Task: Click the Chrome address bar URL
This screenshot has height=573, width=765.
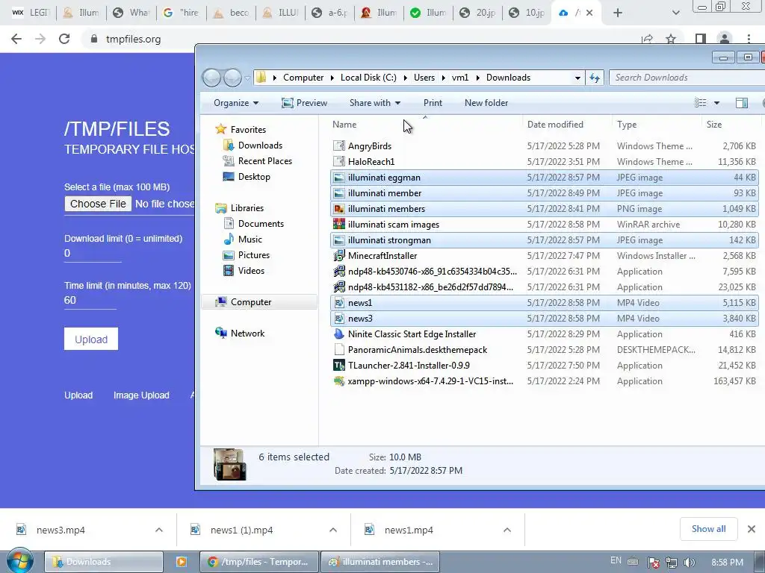Action: pos(133,39)
